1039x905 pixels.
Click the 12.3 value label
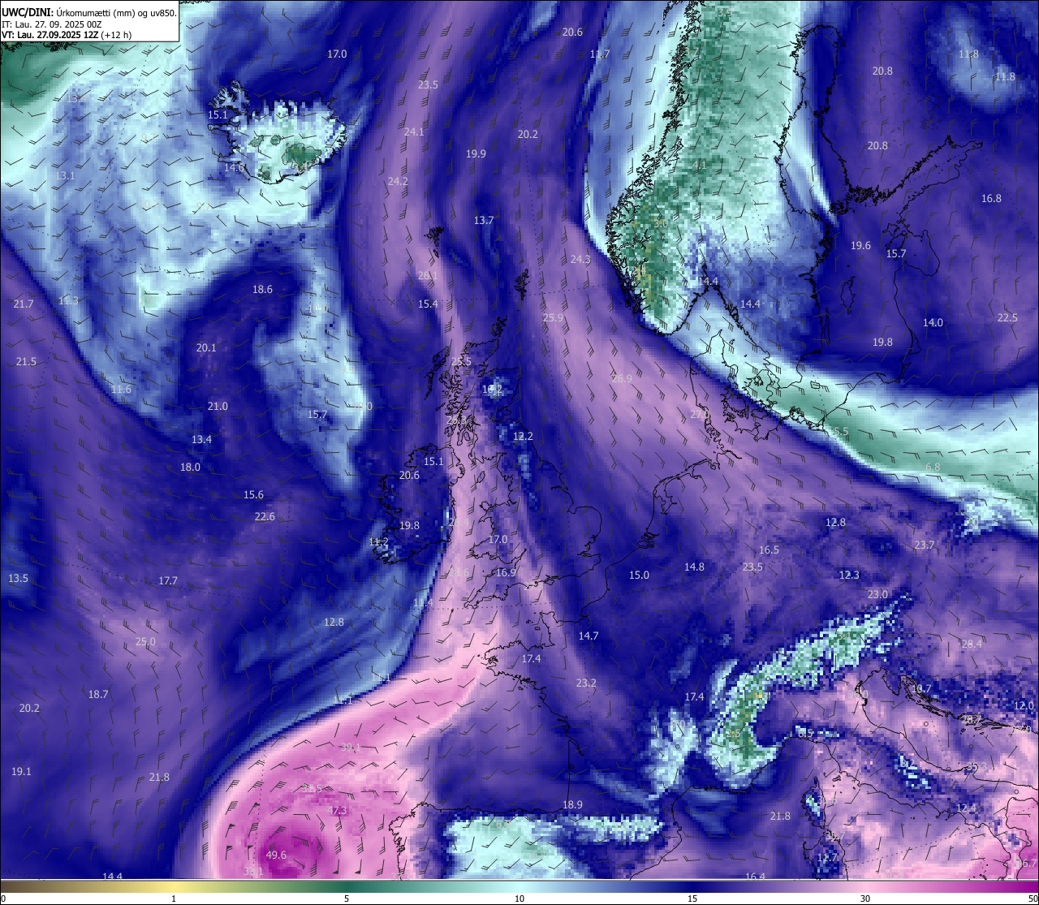849,575
